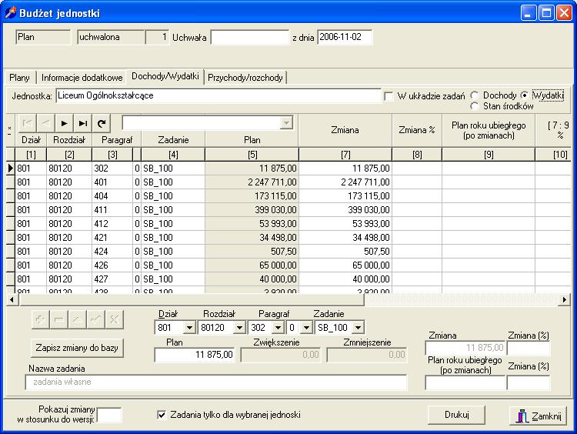Switch to the 'Informacje dodatkowe' tab
Viewport: 577px width, 434px height.
[x=82, y=78]
